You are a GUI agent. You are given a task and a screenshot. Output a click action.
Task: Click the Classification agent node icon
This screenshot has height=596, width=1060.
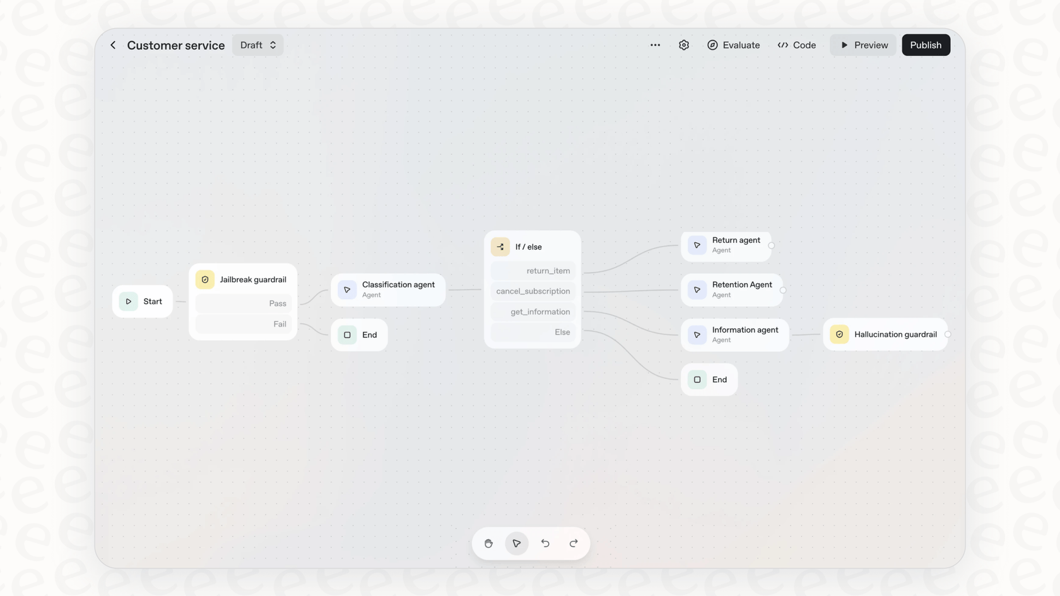pos(347,289)
